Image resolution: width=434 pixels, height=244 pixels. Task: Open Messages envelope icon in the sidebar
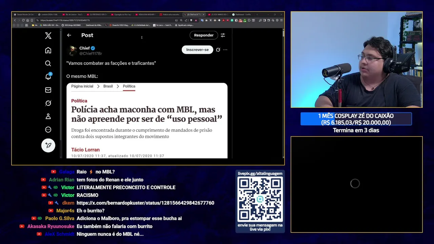click(48, 90)
